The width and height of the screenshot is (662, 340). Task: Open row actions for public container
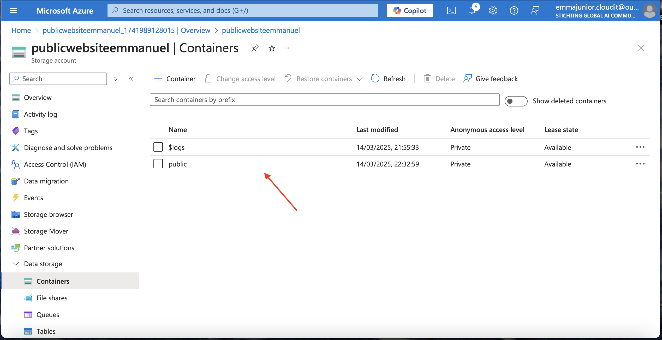tap(640, 164)
